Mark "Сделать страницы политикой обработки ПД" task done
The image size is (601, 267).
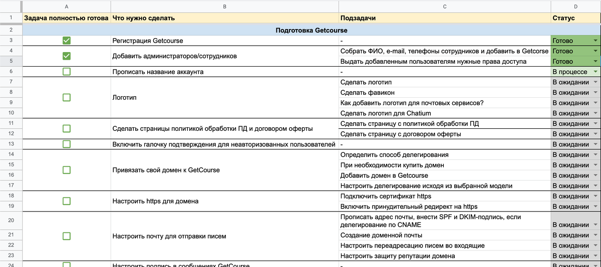pyautogui.click(x=67, y=129)
